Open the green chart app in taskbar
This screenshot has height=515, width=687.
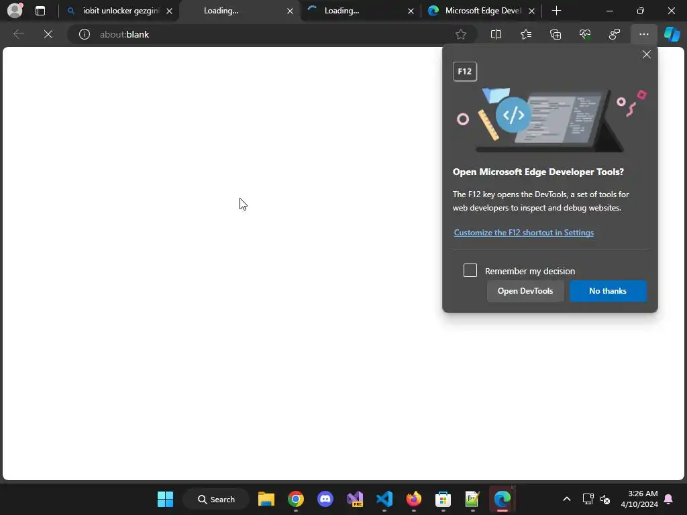[472, 499]
